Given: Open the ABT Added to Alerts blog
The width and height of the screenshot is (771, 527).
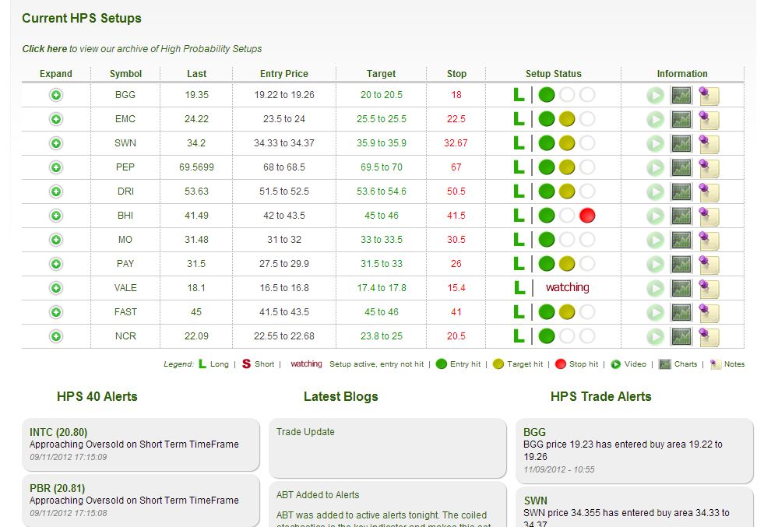Looking at the screenshot, I should tap(318, 495).
